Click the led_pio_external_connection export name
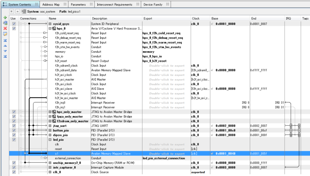Screen dimensions: 310x176 click(164, 158)
